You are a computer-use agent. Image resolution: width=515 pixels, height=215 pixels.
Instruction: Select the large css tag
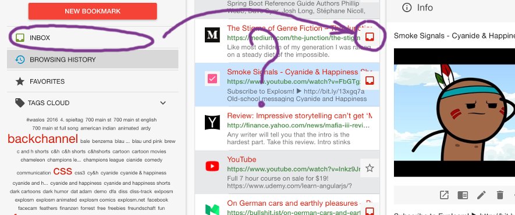click(62, 171)
